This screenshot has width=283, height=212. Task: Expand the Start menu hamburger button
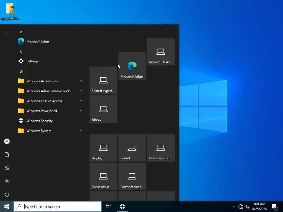pyautogui.click(x=7, y=32)
